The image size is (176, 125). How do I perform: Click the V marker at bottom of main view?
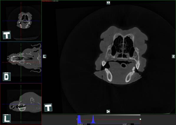pyautogui.click(x=108, y=111)
